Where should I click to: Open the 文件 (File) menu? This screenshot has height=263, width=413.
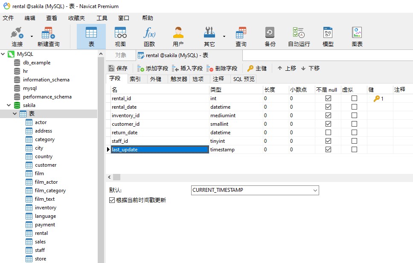point(8,18)
